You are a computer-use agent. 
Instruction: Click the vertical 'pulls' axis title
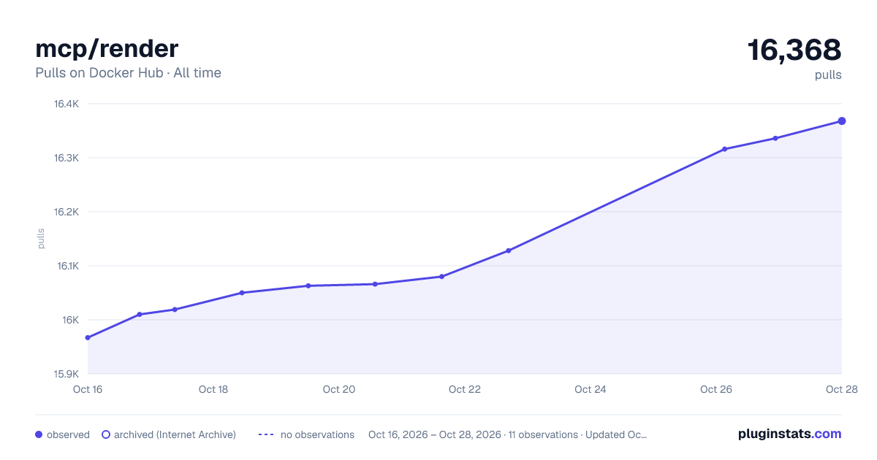point(41,239)
